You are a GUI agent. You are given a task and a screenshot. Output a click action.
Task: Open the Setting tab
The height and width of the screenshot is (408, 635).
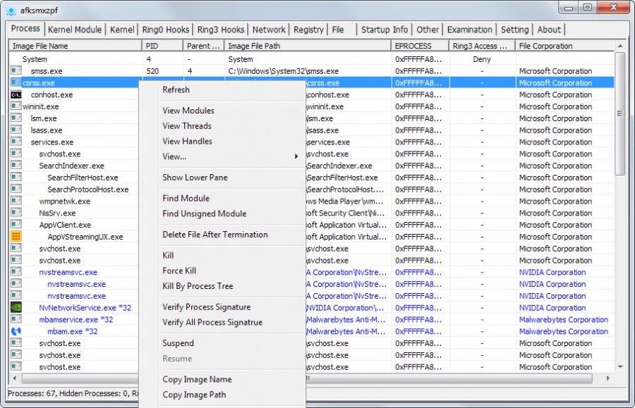pos(515,30)
